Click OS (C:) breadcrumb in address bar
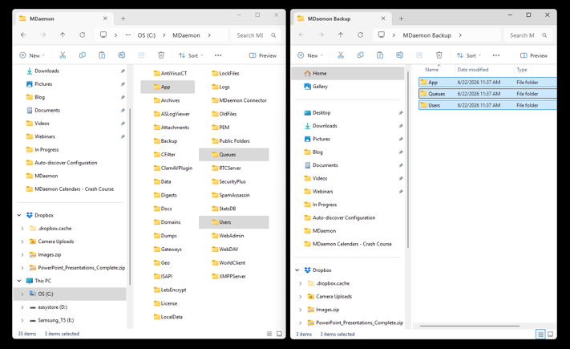This screenshot has height=349, width=570. click(x=147, y=35)
